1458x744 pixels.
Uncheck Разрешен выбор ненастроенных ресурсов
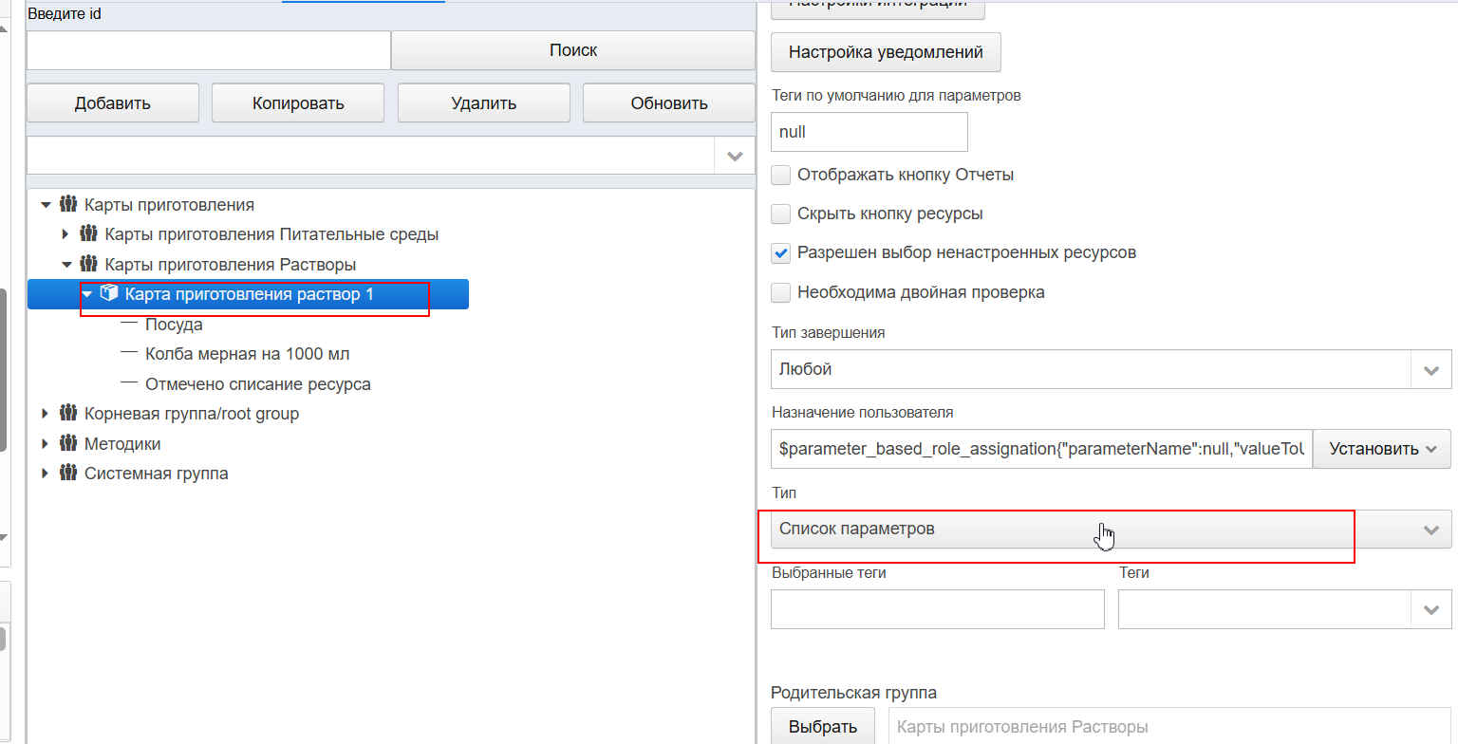click(x=781, y=253)
